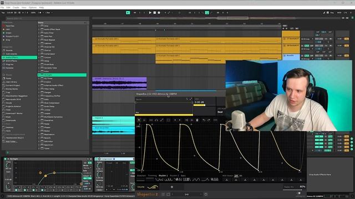
Task: Select the Spectrum device in the browser
Action: (x=48, y=145)
